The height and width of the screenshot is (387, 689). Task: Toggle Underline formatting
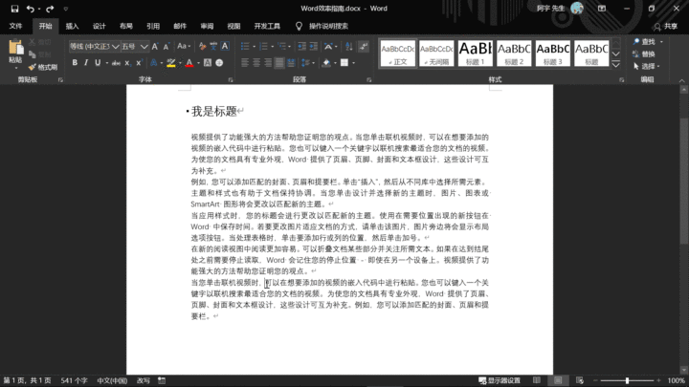point(98,63)
